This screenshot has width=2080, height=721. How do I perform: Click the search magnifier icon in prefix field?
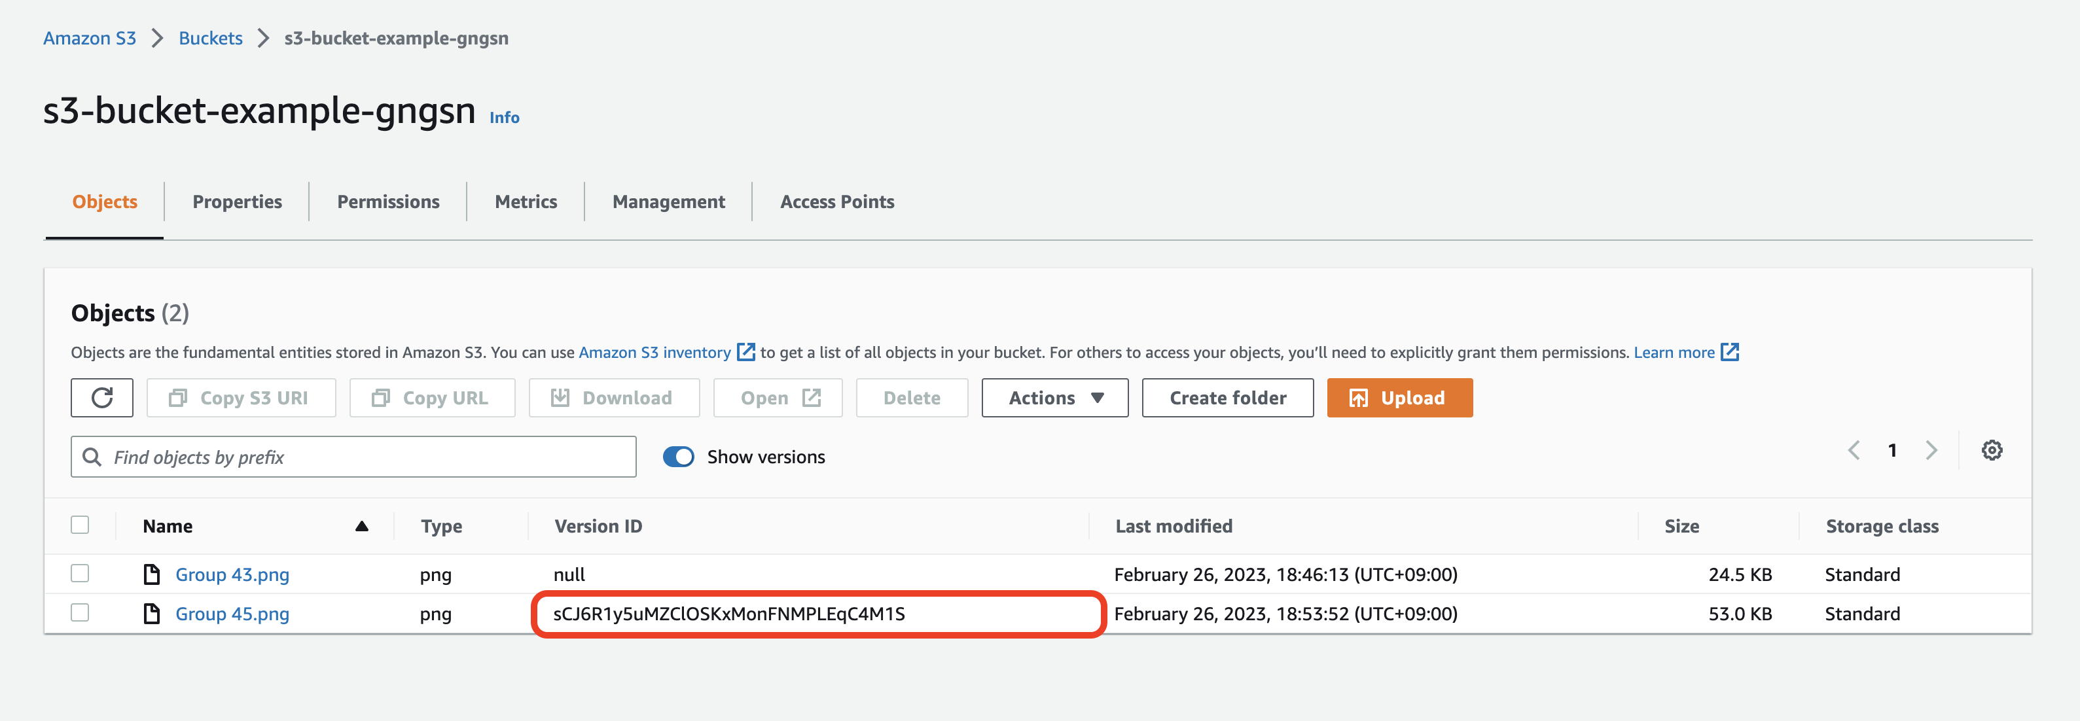(93, 457)
